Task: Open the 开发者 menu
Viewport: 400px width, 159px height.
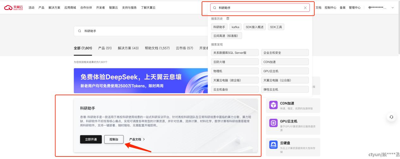Action: coord(101,8)
